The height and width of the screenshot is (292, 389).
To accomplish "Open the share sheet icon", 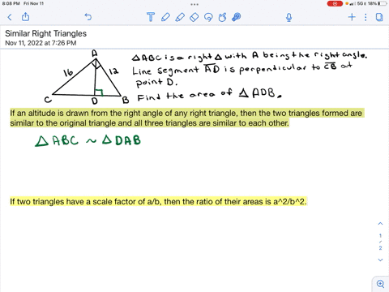I will point(25,17).
